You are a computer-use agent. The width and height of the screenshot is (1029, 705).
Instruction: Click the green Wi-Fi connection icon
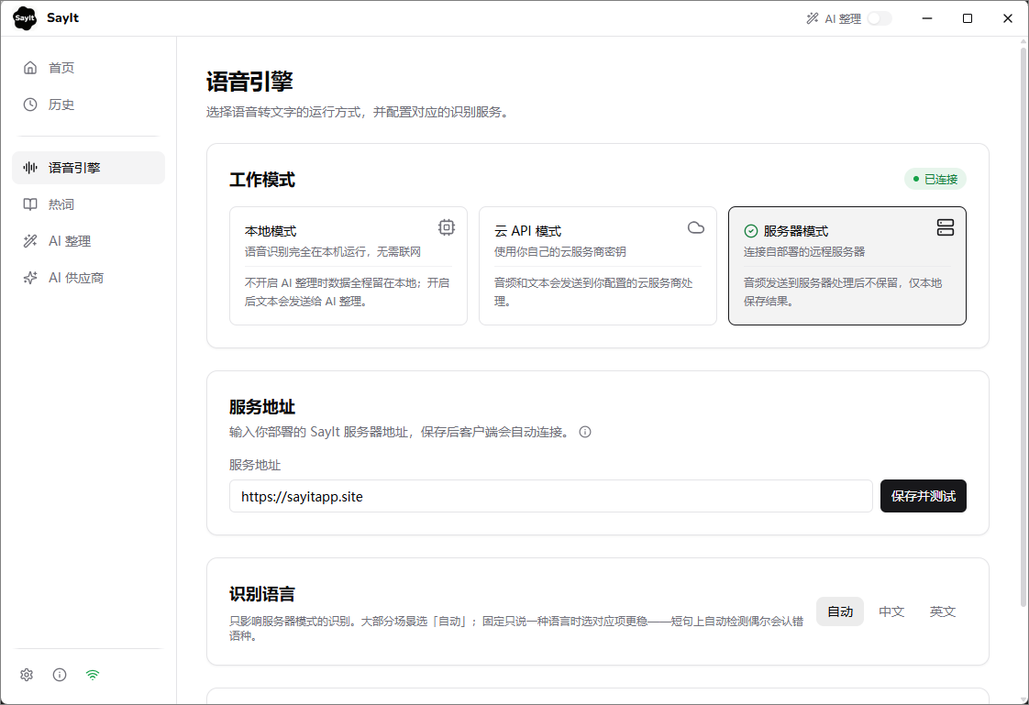click(x=93, y=674)
